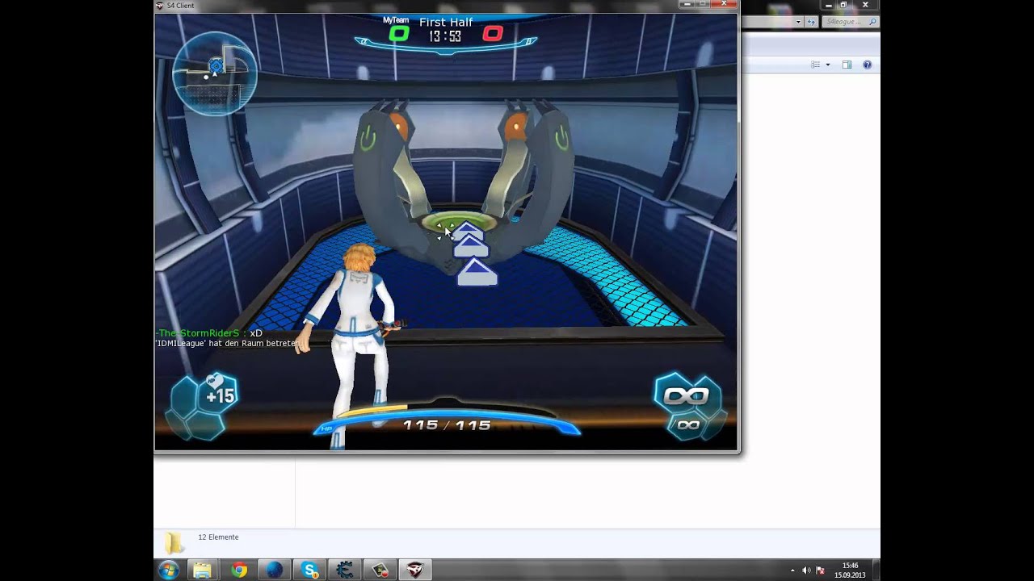
Task: Click the red enemy team score box
Action: [493, 34]
